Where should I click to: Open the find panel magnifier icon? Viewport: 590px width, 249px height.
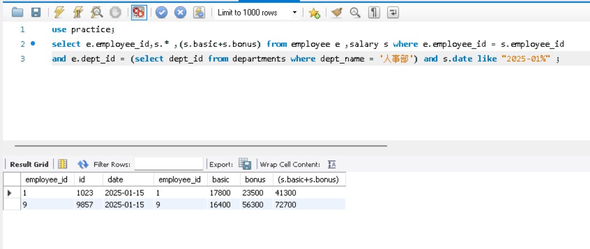(355, 12)
